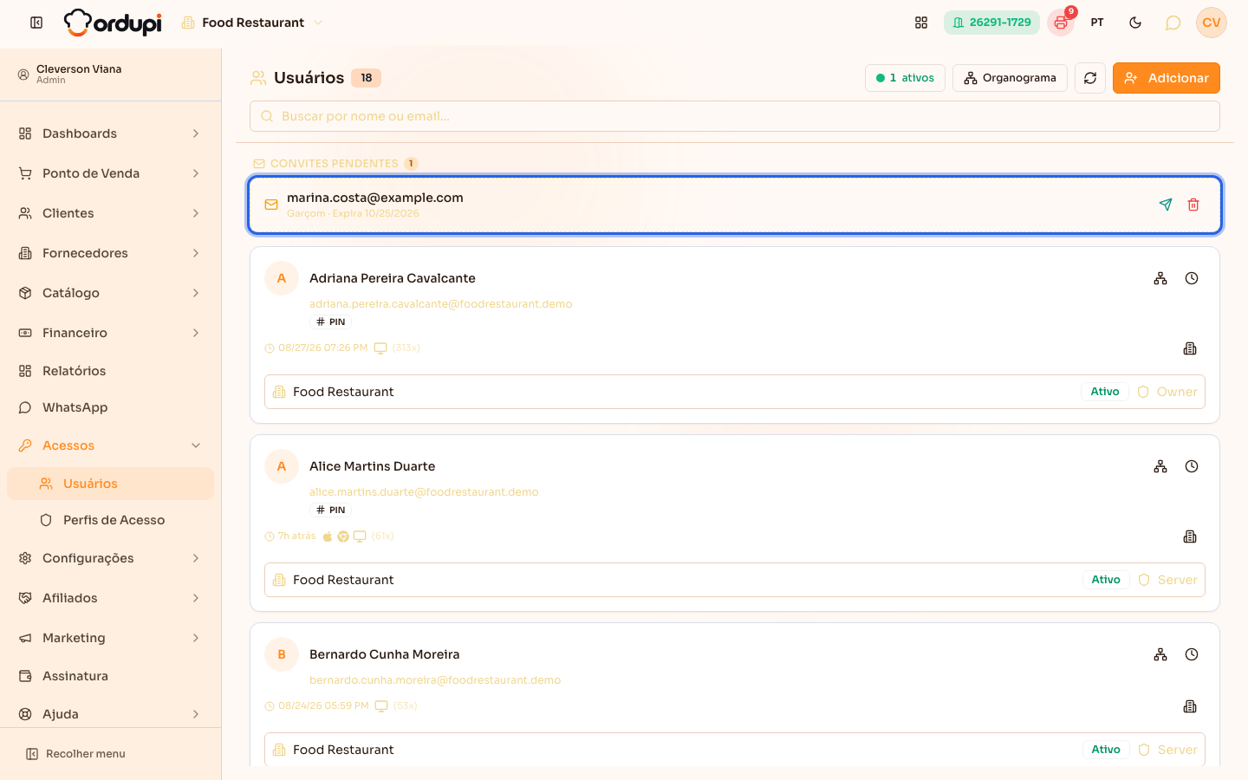Expand the Catálogo menu
The width and height of the screenshot is (1248, 780).
click(110, 293)
